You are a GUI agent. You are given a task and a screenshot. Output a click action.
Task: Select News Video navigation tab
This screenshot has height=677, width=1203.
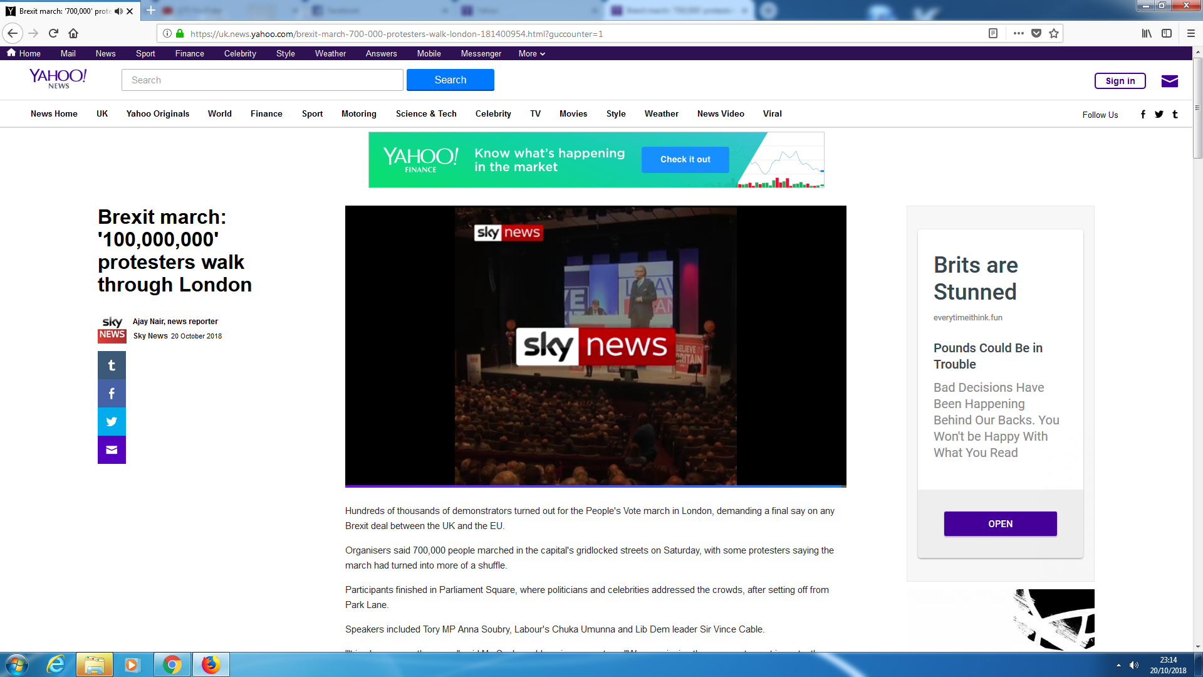pos(721,113)
